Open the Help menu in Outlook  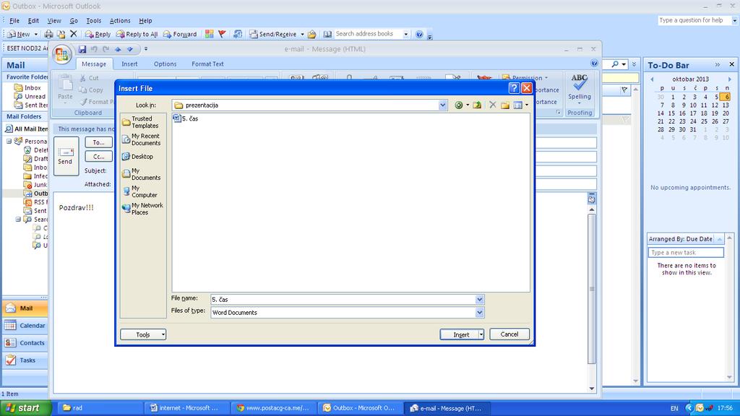click(145, 21)
